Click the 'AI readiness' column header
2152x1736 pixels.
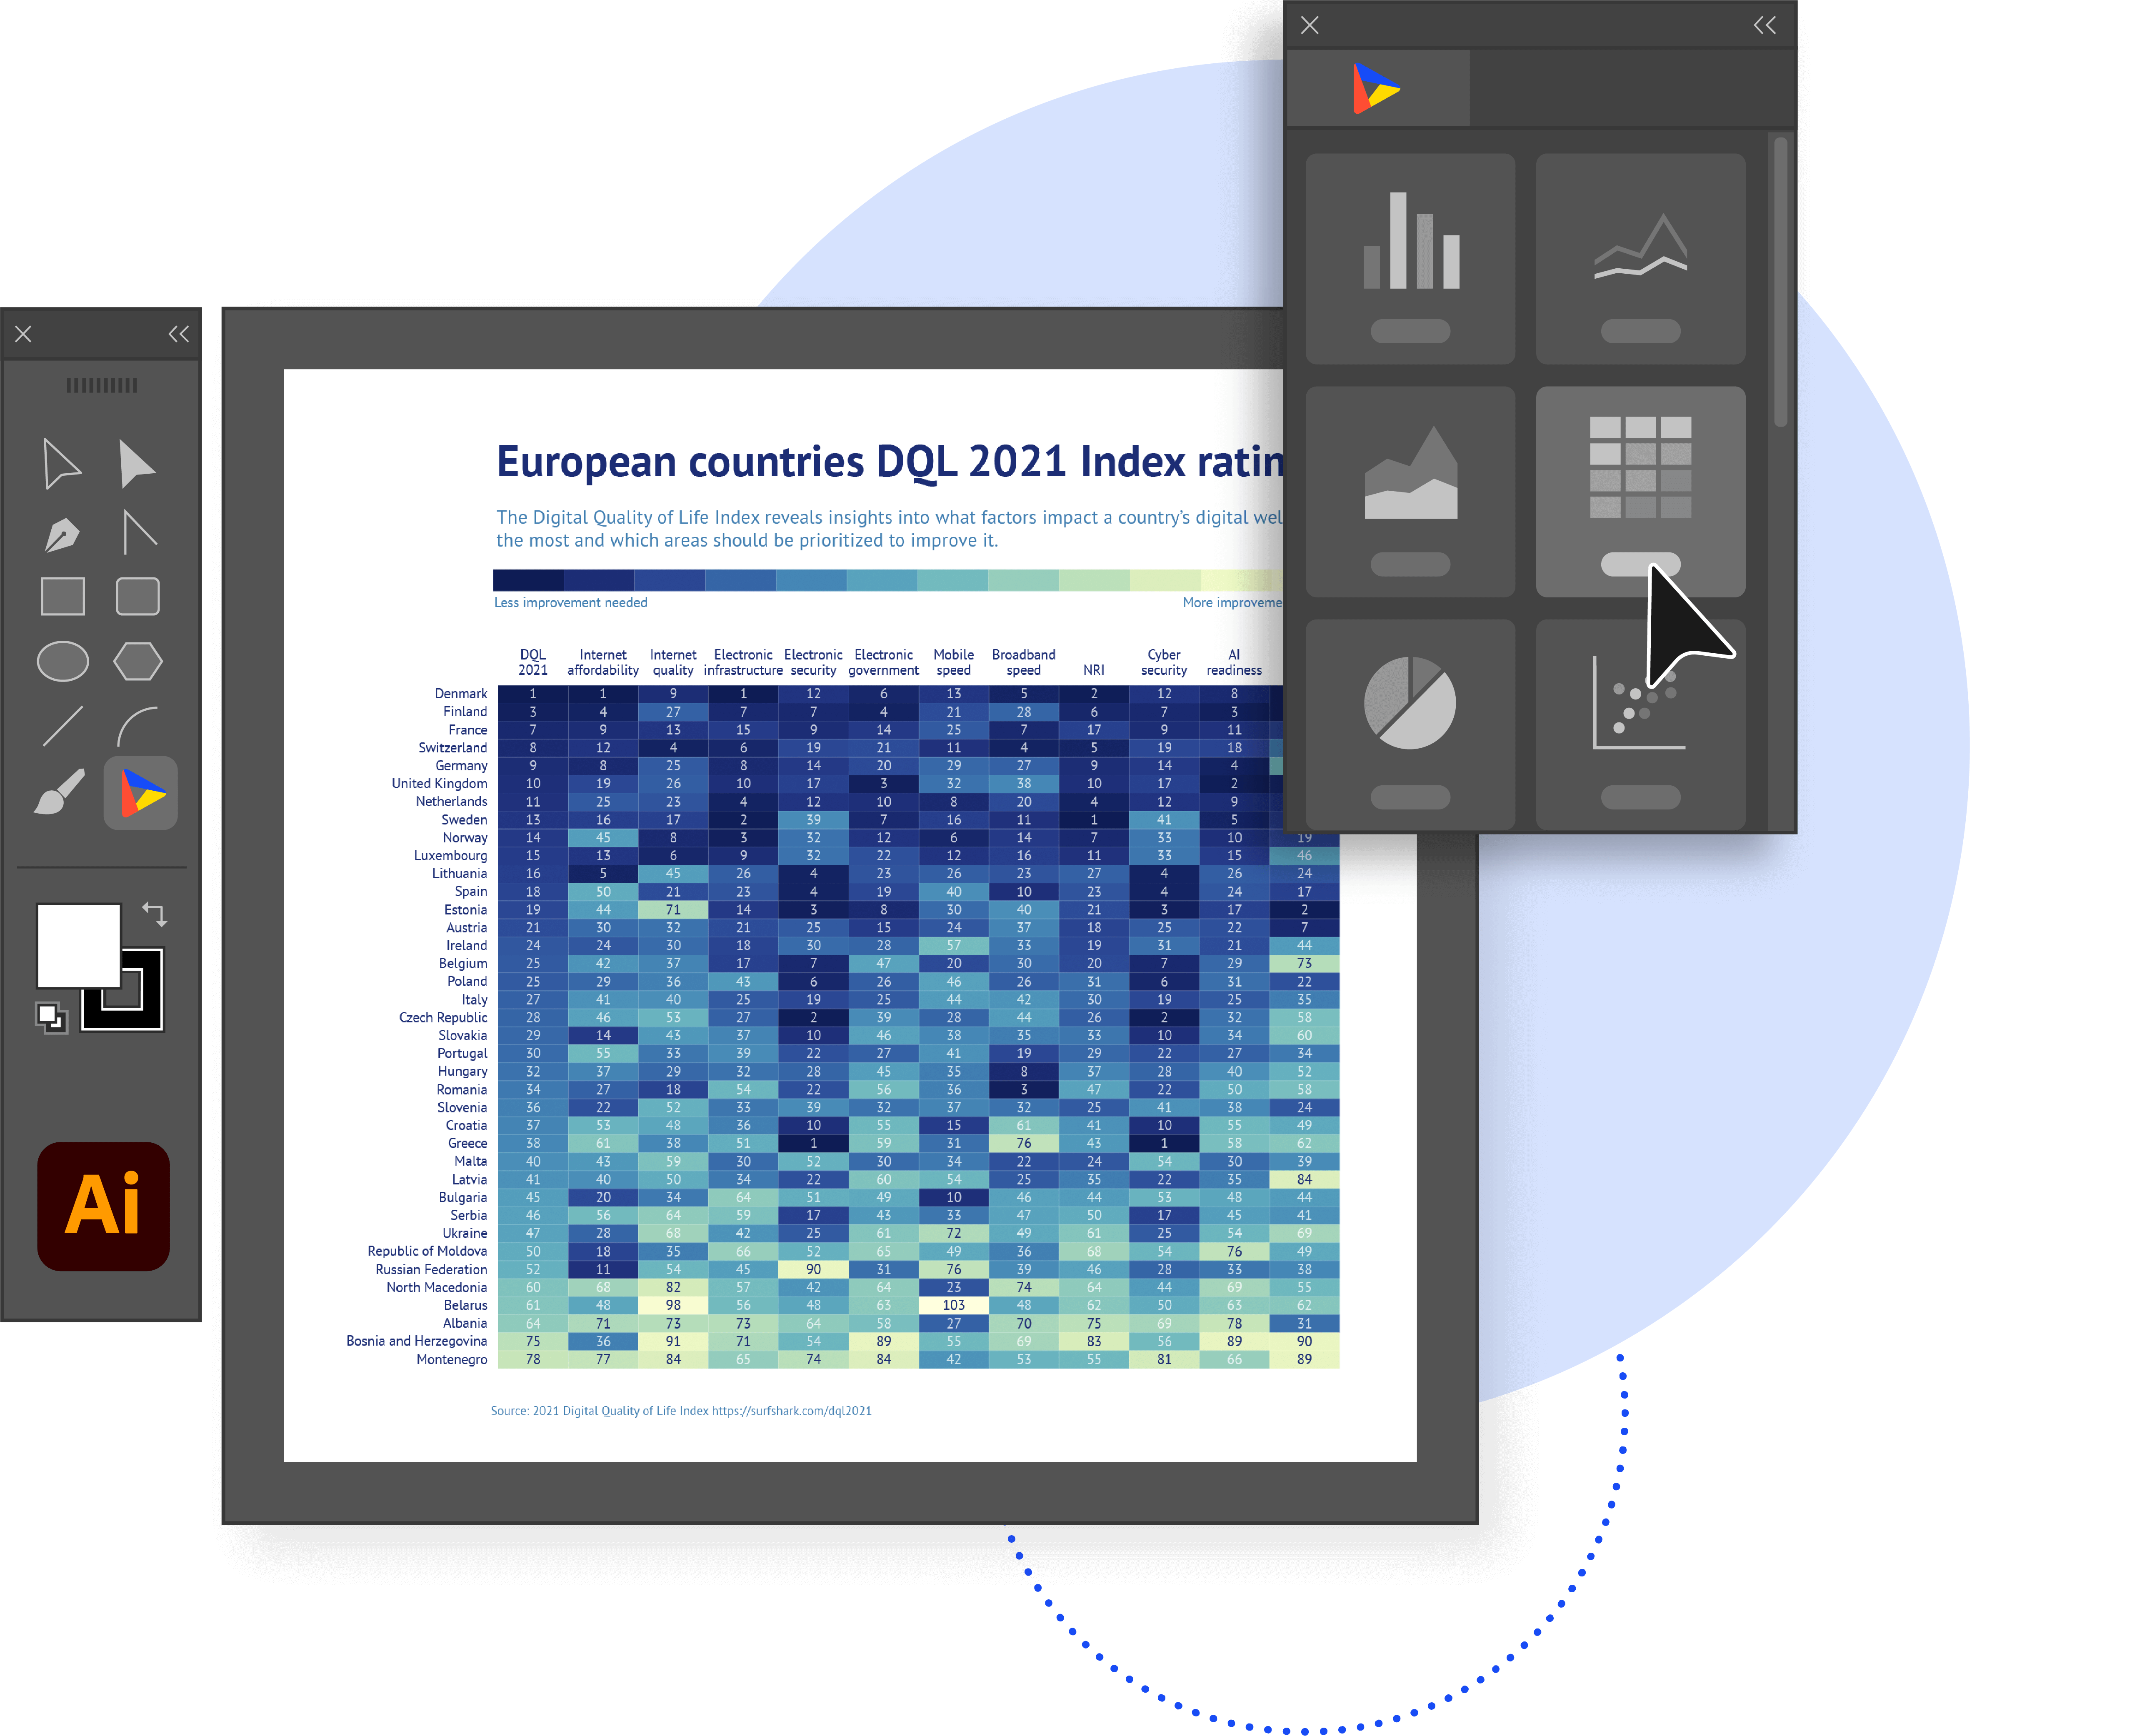1234,662
